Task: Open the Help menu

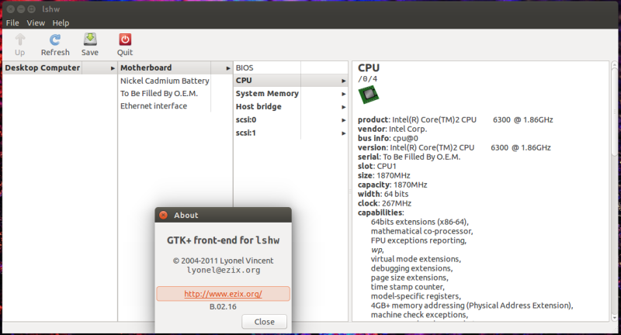Action: pos(61,23)
